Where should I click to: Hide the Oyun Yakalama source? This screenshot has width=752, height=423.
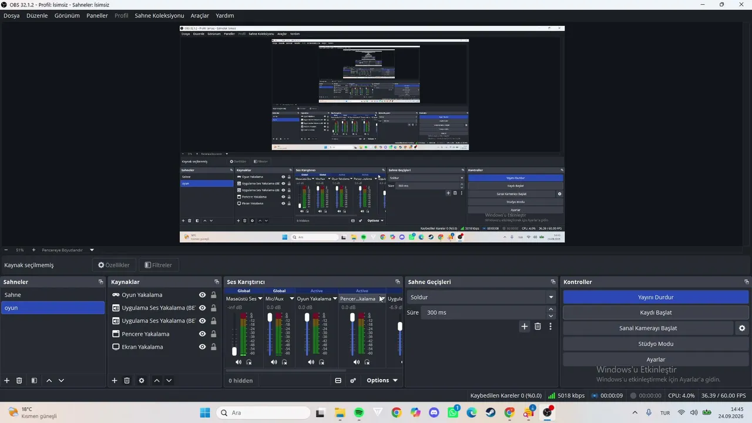pyautogui.click(x=202, y=295)
